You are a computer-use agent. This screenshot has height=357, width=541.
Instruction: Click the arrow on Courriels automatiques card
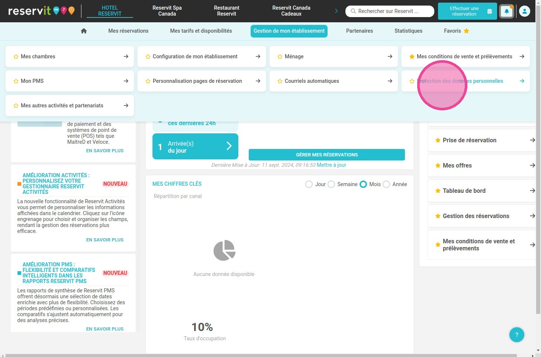click(390, 81)
